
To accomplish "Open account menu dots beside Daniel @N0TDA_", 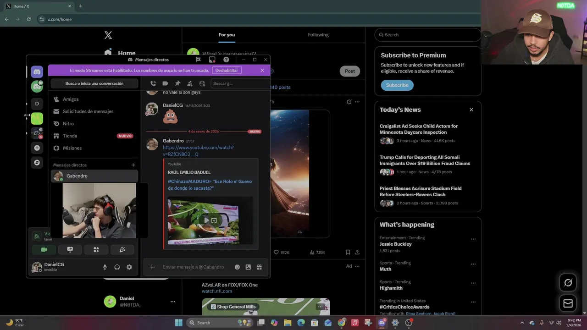I will click(173, 302).
